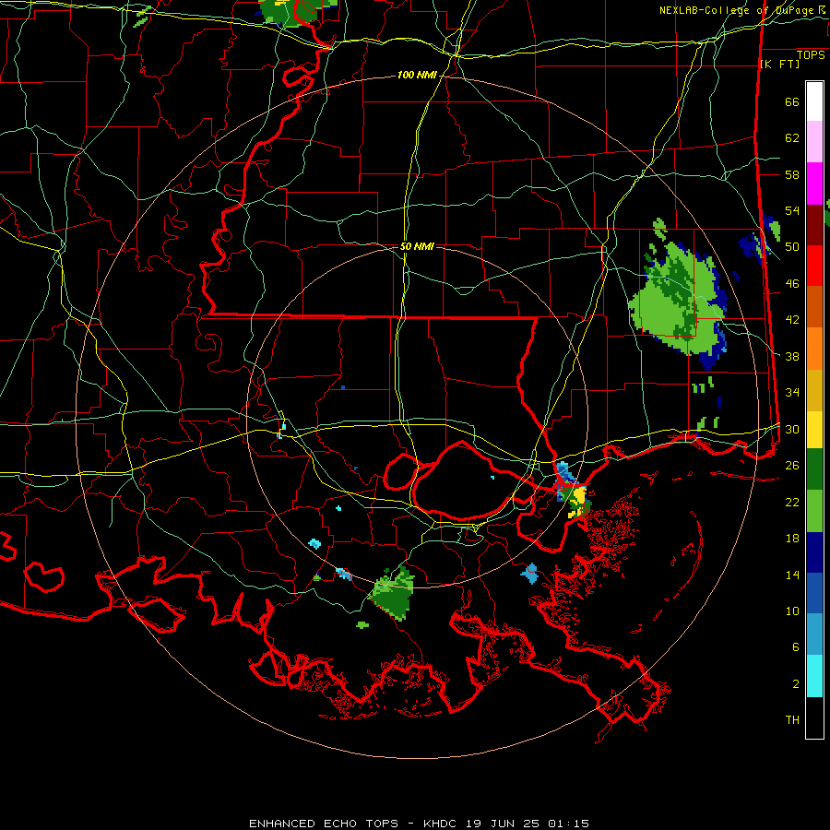Viewport: 830px width, 830px height.
Task: Click the '18' legend value
Action: [x=792, y=539]
